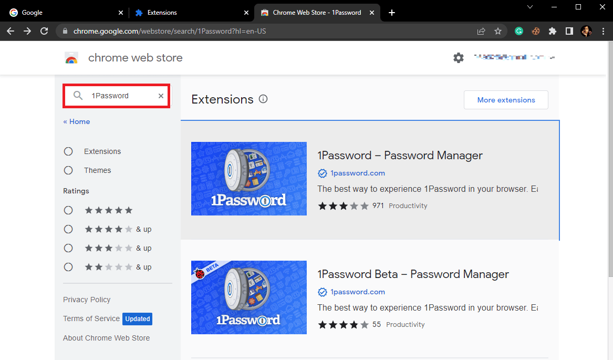This screenshot has width=613, height=360.
Task: Click the chrome web store title text
Action: pos(136,58)
